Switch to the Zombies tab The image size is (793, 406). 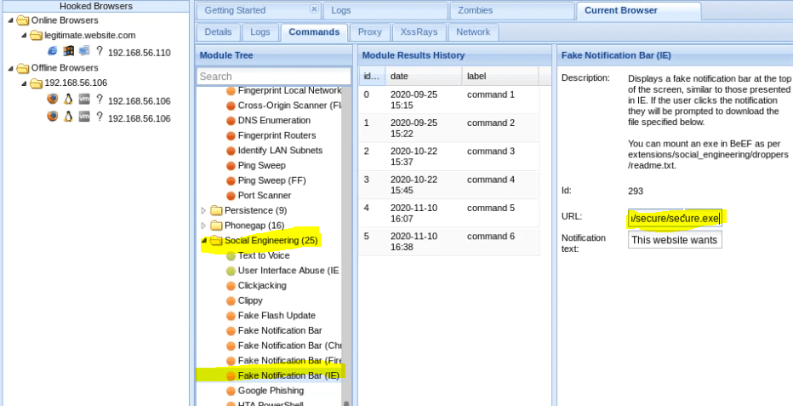click(511, 11)
